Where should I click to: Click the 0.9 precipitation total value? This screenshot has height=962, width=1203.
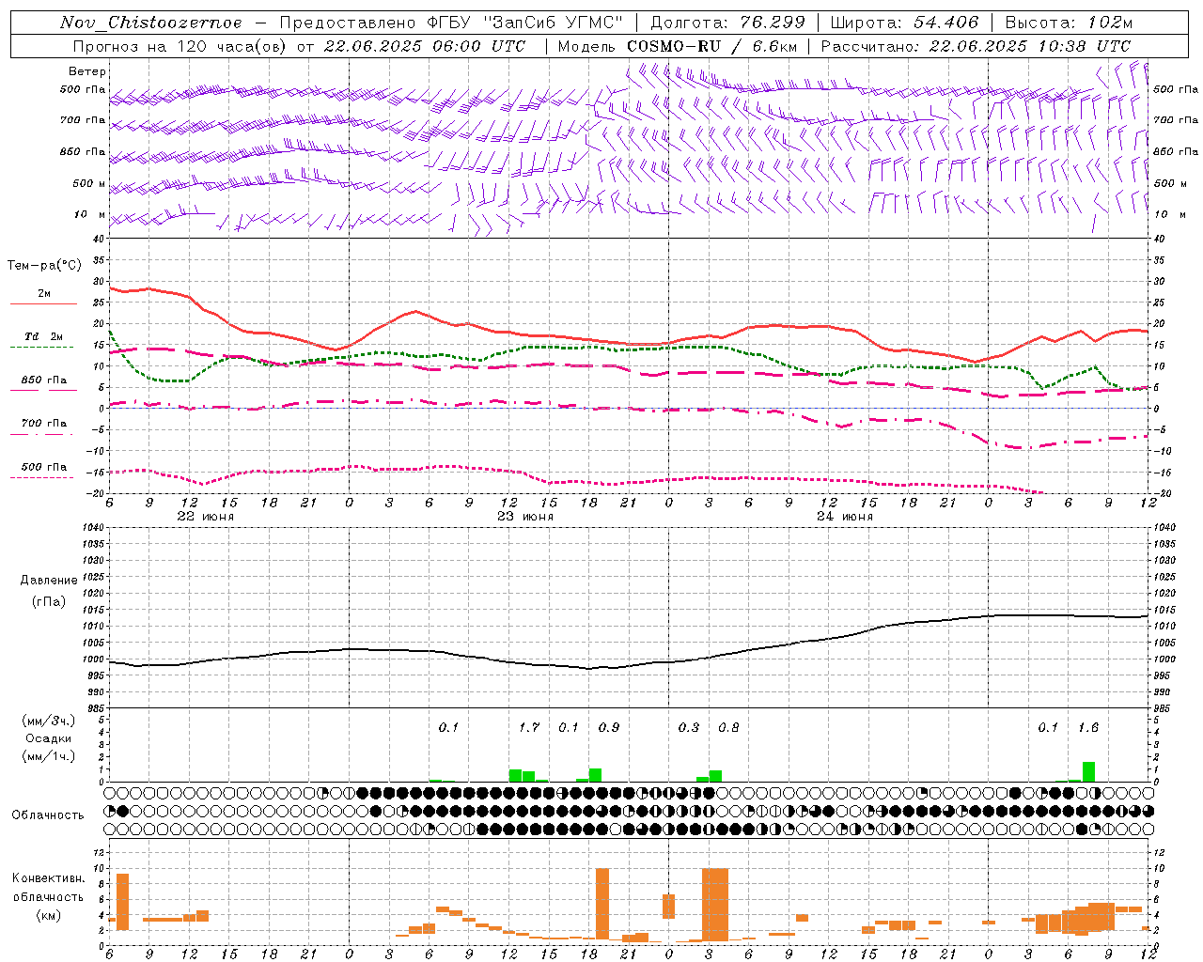tap(609, 727)
